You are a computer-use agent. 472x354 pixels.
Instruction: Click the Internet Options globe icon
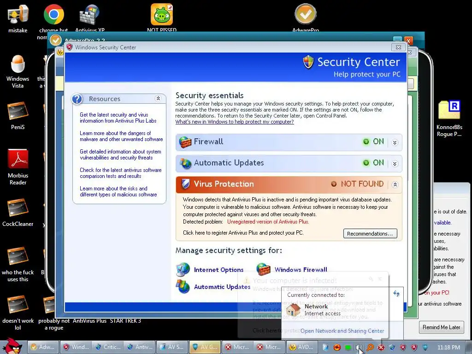click(183, 269)
